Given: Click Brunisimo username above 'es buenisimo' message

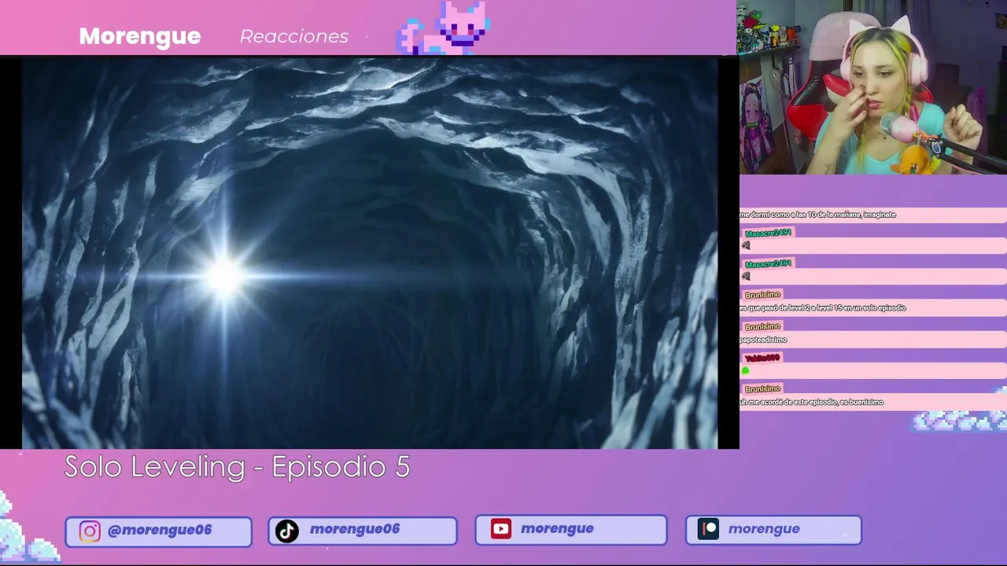Looking at the screenshot, I should 762,389.
